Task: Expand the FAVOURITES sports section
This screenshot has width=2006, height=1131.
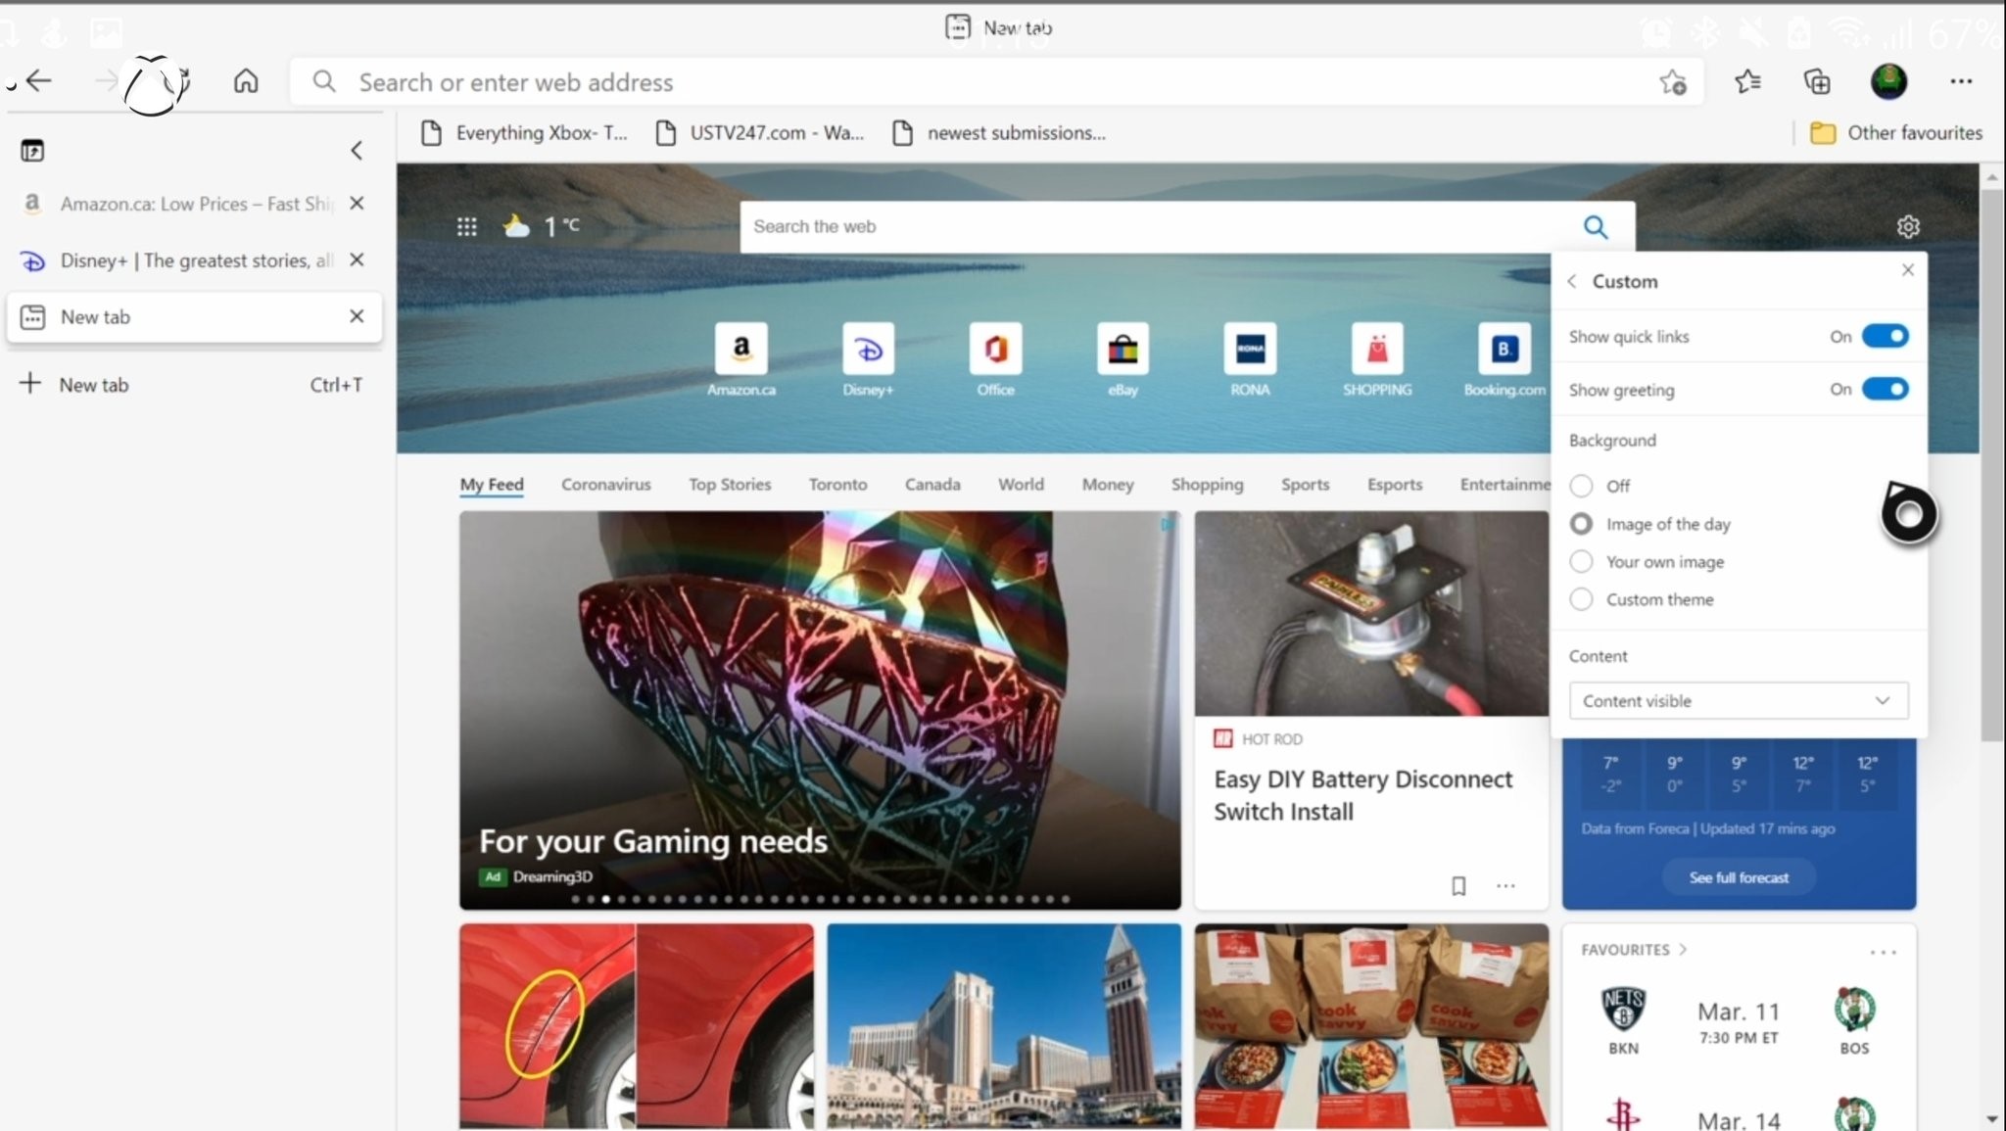Action: [1634, 950]
